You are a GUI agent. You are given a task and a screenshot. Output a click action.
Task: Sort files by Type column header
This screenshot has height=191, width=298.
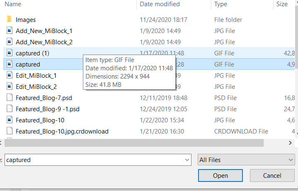coord(220,4)
